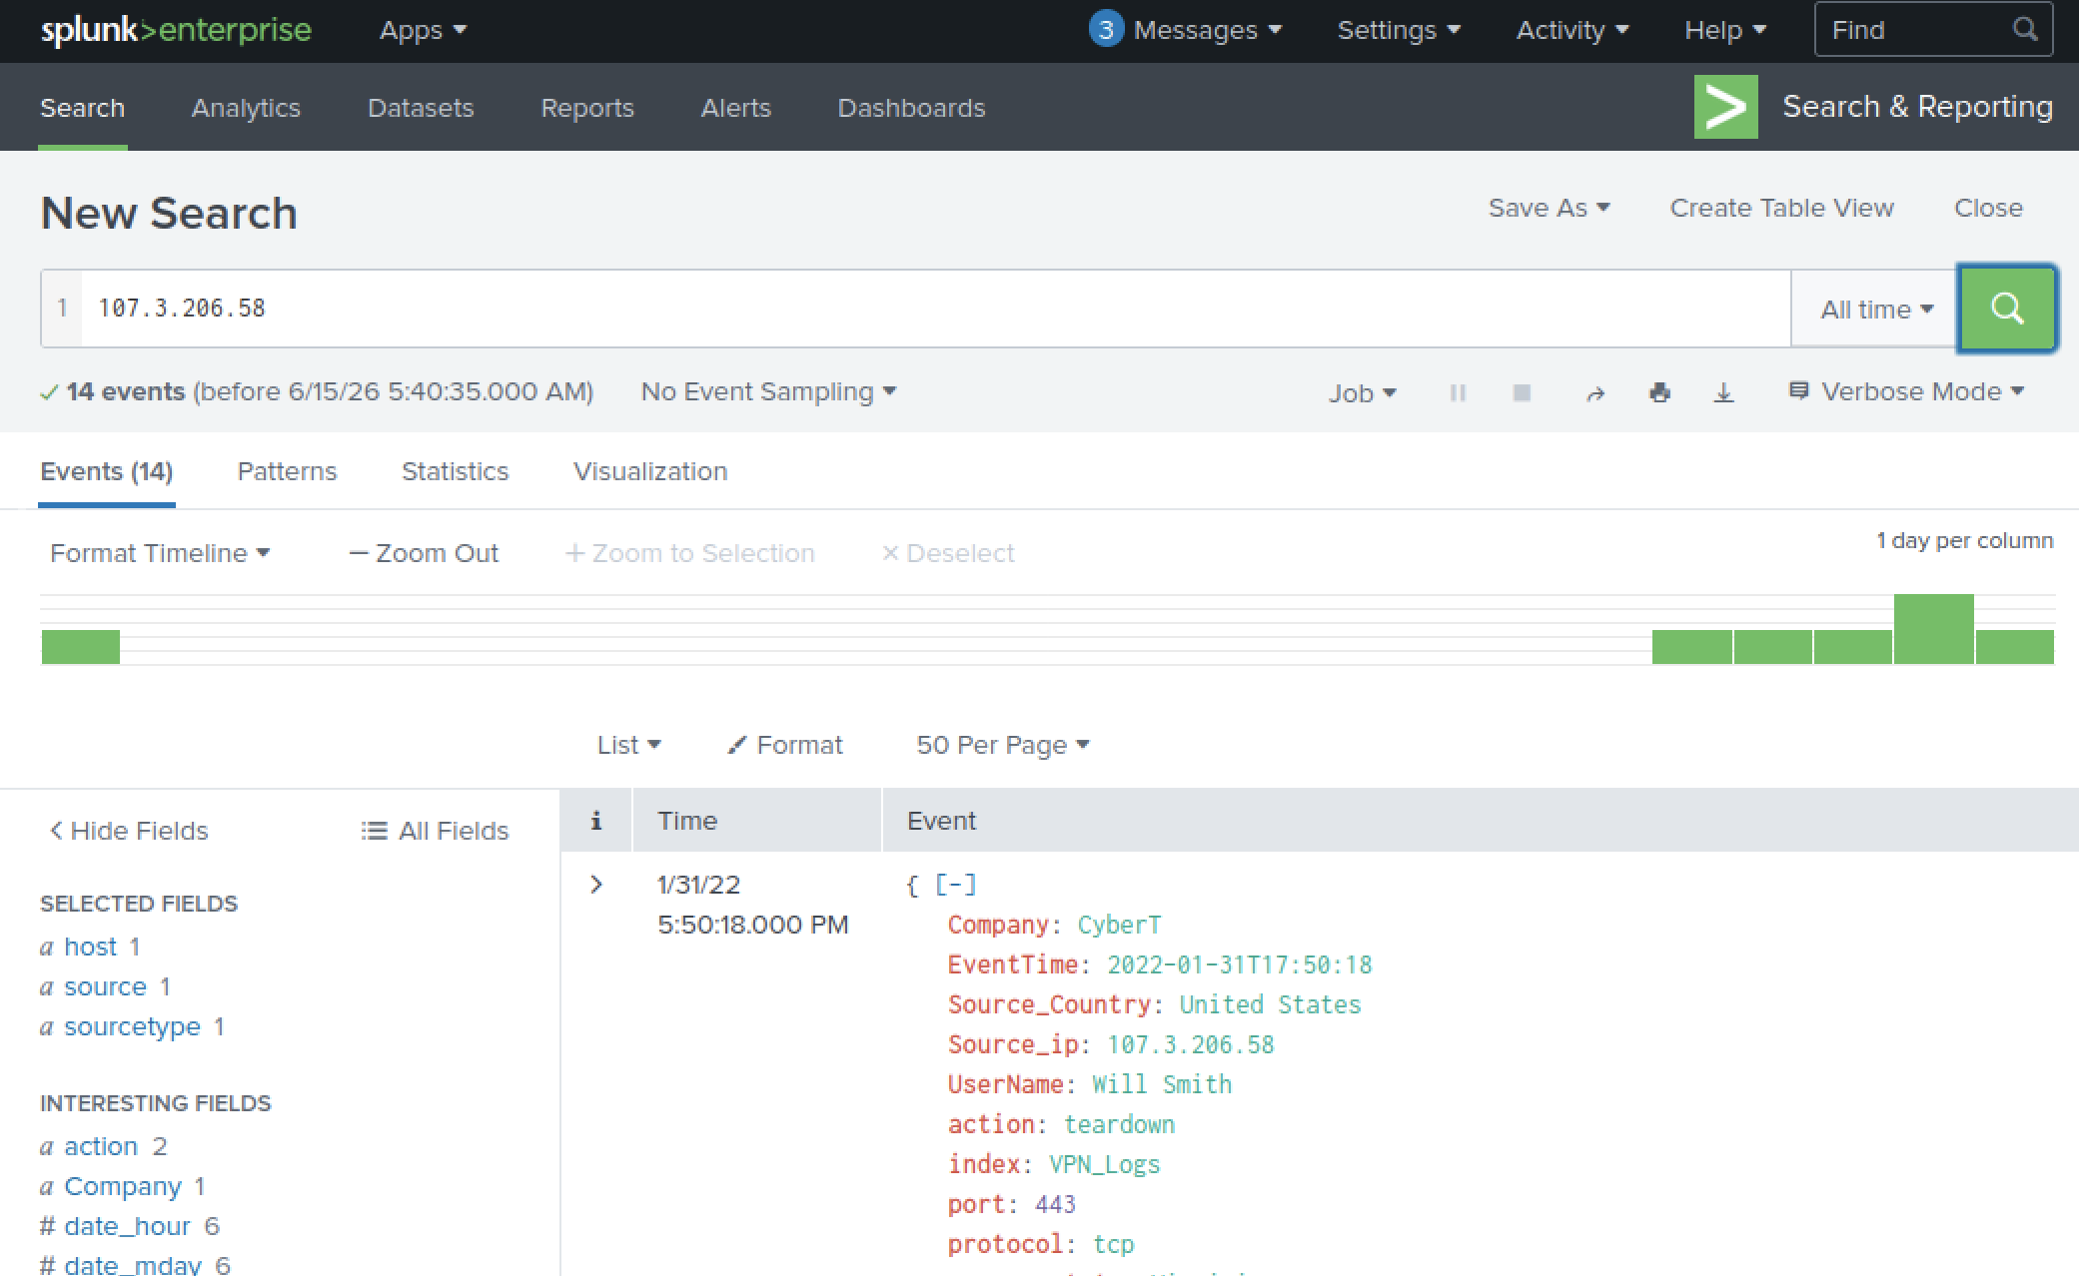Open the Save As dropdown
Screen dimensions: 2079x1276
pos(1549,208)
